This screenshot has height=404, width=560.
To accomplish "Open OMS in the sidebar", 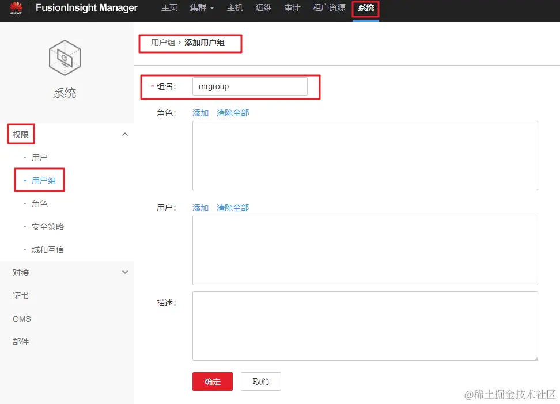I will [22, 319].
